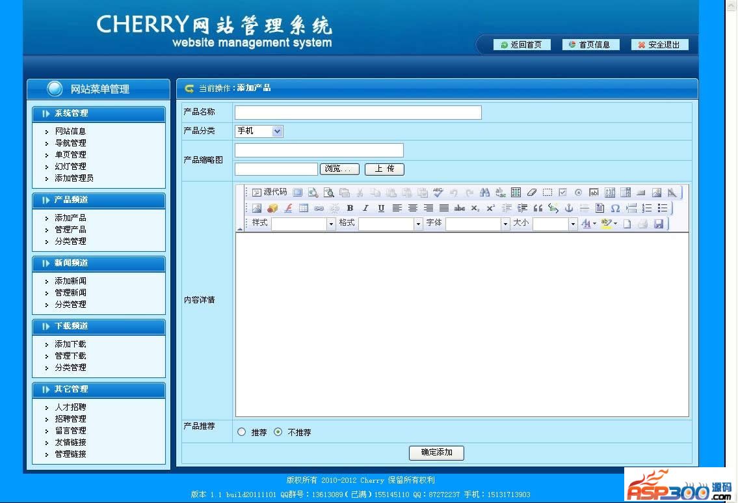Open the 产品分类 dropdown showing 手机
This screenshot has width=738, height=503.
click(259, 131)
